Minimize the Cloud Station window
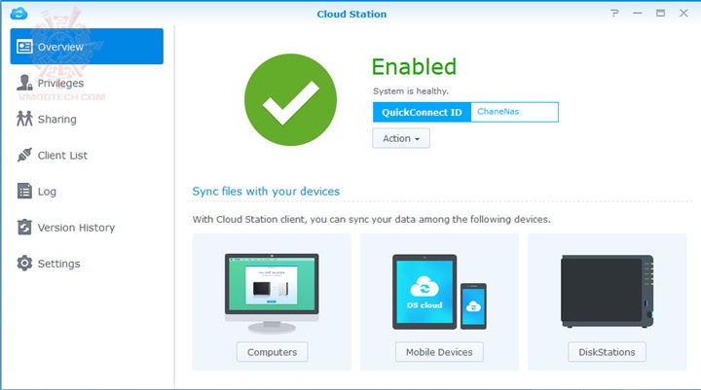 click(638, 14)
